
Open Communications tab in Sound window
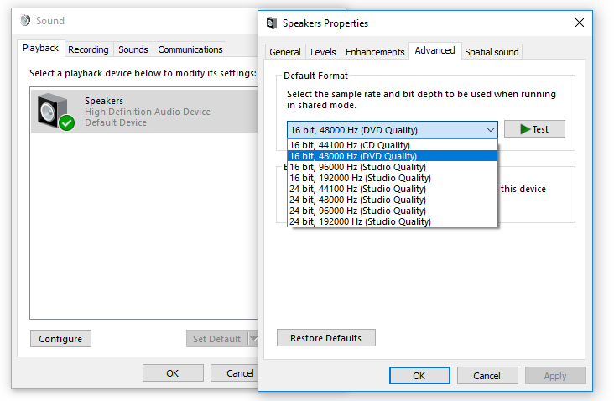tap(190, 49)
